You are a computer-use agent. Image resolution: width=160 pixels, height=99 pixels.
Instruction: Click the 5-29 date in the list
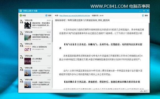click(49, 44)
